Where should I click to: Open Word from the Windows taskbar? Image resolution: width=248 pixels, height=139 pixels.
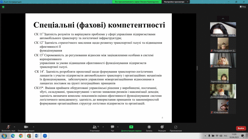tap(37, 136)
